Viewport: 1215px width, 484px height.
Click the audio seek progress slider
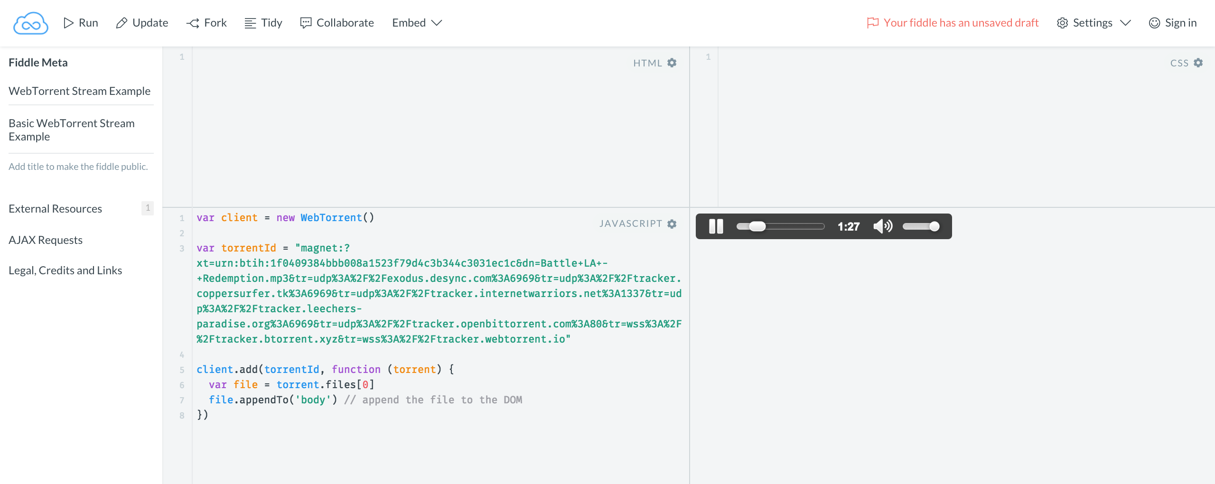[780, 226]
